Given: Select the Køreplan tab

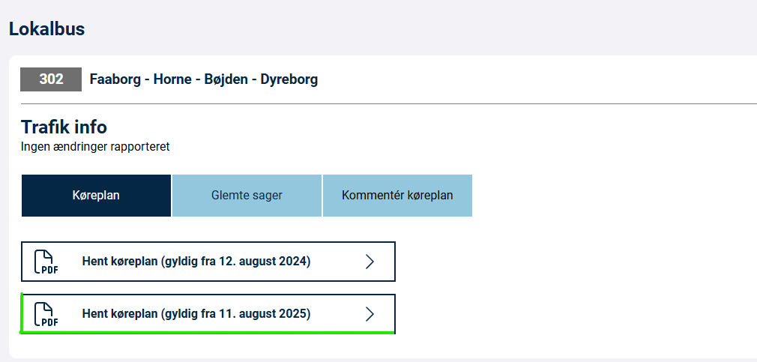Looking at the screenshot, I should (x=96, y=196).
